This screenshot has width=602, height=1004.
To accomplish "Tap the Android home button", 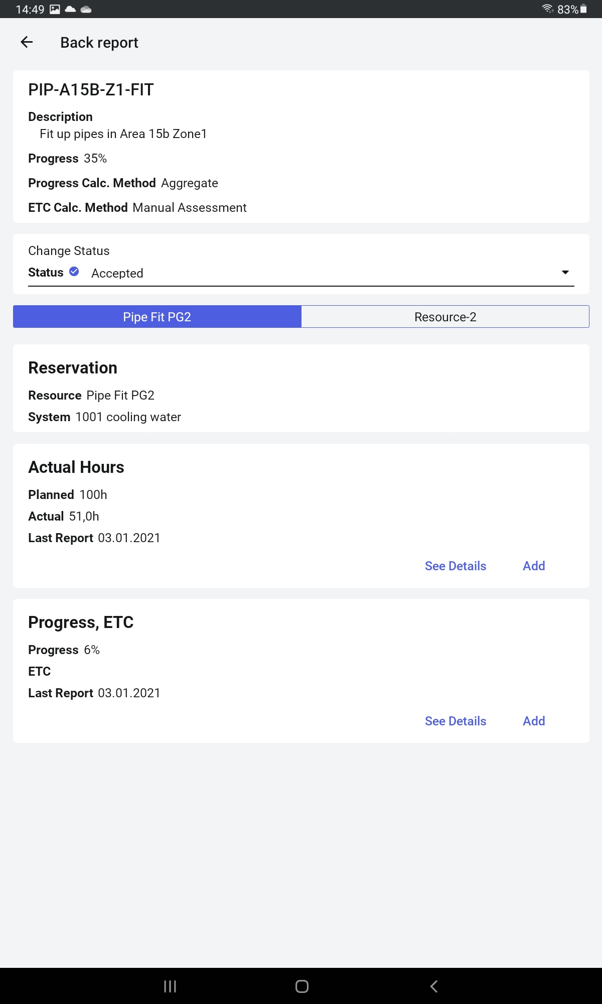I will tap(302, 986).
